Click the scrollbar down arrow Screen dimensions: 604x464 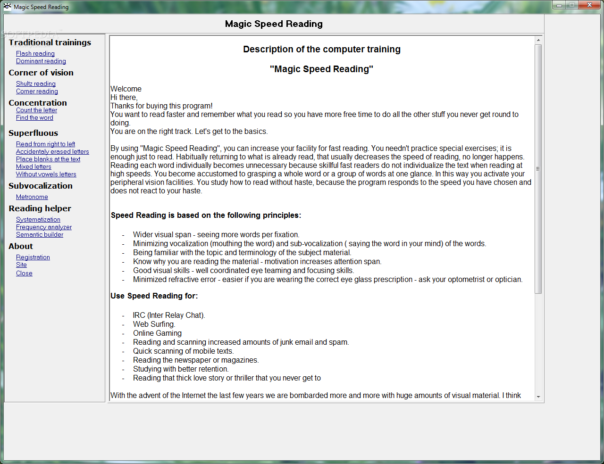click(538, 397)
